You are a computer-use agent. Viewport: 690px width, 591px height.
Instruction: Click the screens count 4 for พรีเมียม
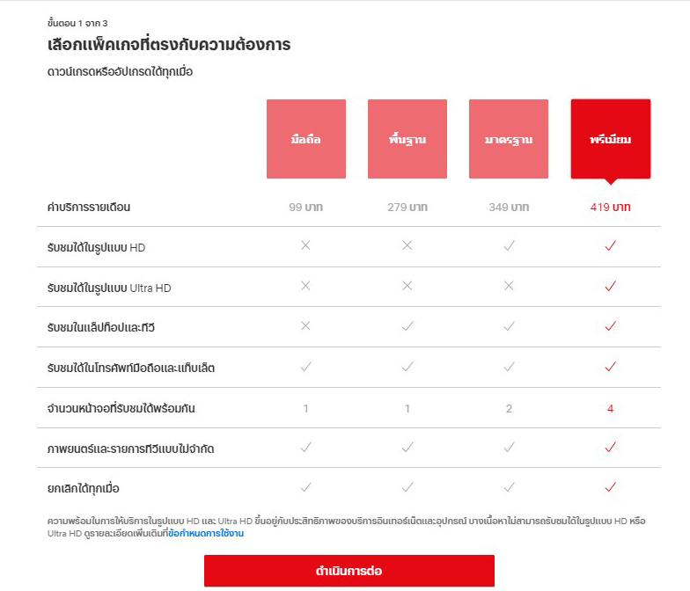pos(611,408)
